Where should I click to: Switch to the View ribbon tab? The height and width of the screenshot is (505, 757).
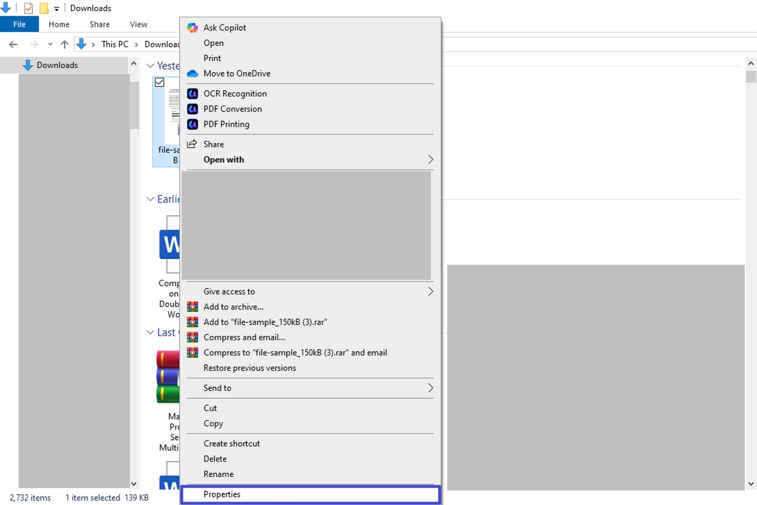tap(138, 24)
